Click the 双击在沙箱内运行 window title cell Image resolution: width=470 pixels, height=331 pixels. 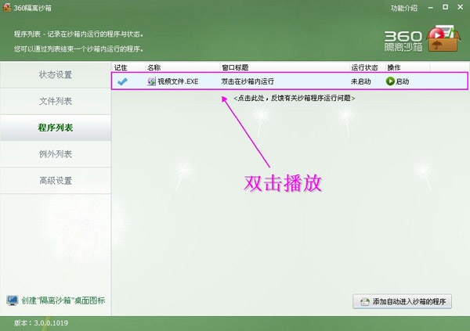[x=248, y=81]
